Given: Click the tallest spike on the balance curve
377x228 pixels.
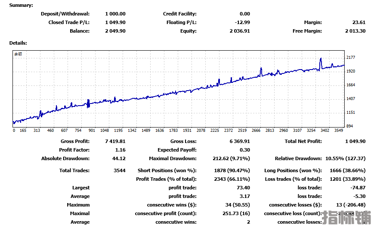Looking at the screenshot, I should (321, 59).
